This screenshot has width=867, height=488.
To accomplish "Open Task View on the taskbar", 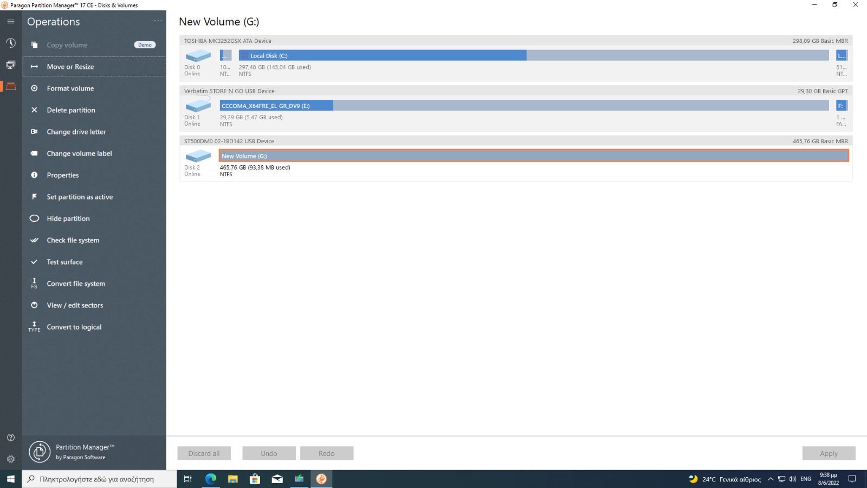I will pos(188,479).
